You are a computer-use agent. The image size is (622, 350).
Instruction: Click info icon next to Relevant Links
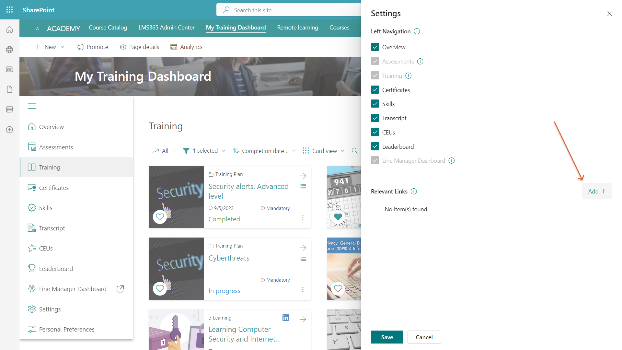click(x=414, y=191)
